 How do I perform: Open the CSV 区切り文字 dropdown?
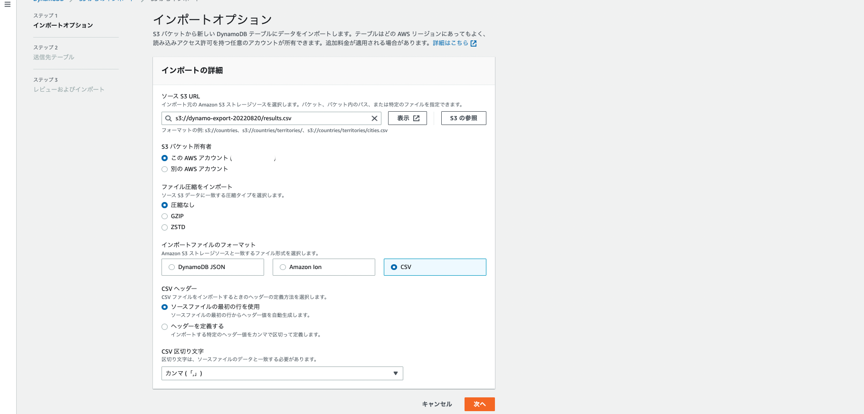pos(282,373)
